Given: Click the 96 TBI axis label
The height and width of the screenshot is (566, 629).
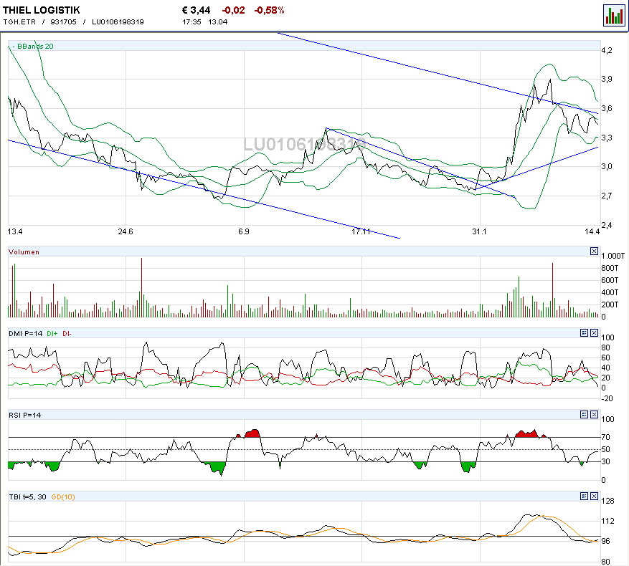Looking at the screenshot, I should pyautogui.click(x=605, y=541).
